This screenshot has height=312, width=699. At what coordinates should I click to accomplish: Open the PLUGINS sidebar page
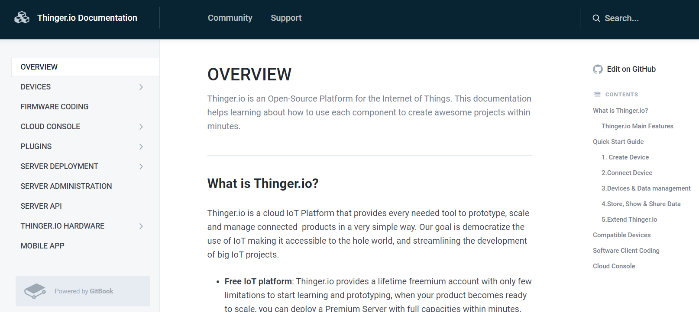[36, 146]
